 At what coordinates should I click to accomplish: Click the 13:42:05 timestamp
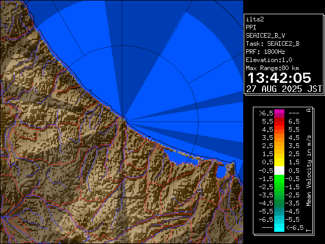coord(279,78)
